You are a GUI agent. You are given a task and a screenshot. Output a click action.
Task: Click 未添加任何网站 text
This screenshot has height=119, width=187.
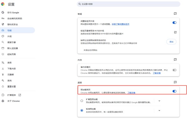(x=90, y=50)
